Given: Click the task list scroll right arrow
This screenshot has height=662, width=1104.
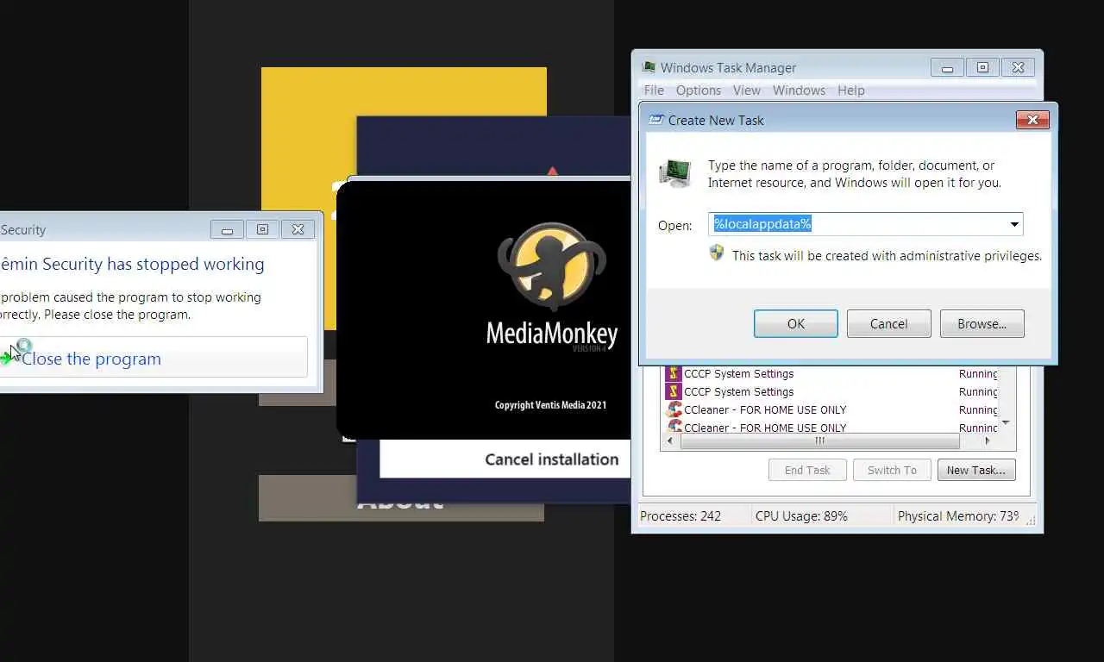Looking at the screenshot, I should (x=988, y=440).
